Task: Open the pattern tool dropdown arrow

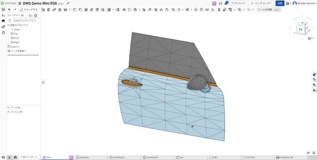Action: click(x=113, y=9)
